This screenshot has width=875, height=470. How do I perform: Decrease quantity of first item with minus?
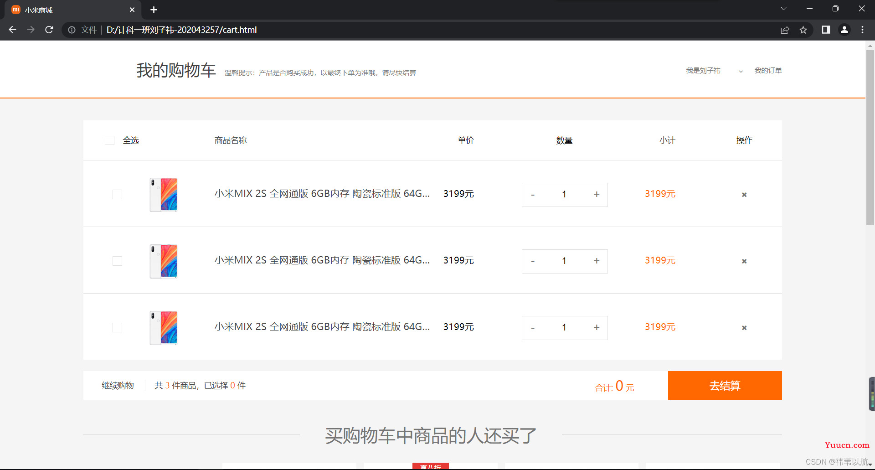(x=533, y=195)
